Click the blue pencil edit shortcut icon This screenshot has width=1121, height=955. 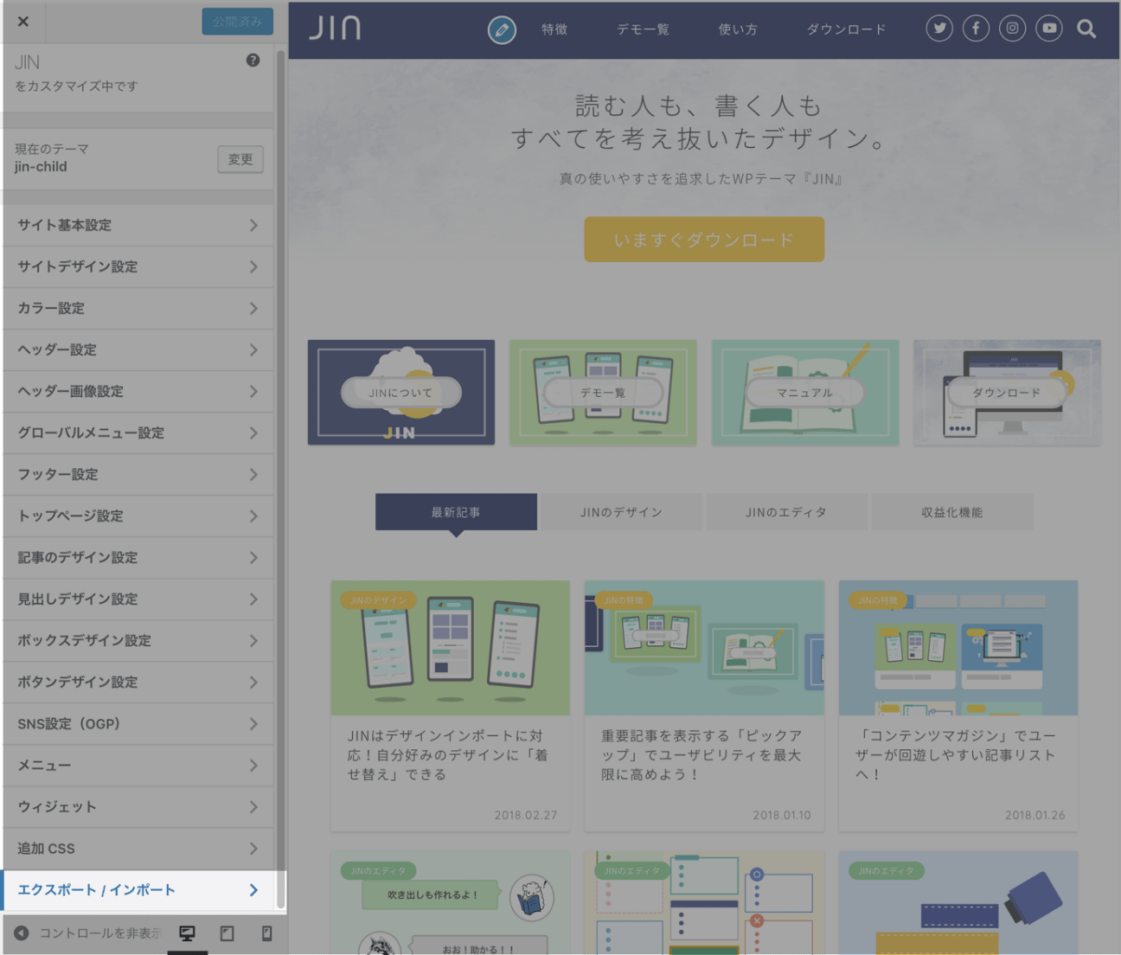pos(502,30)
